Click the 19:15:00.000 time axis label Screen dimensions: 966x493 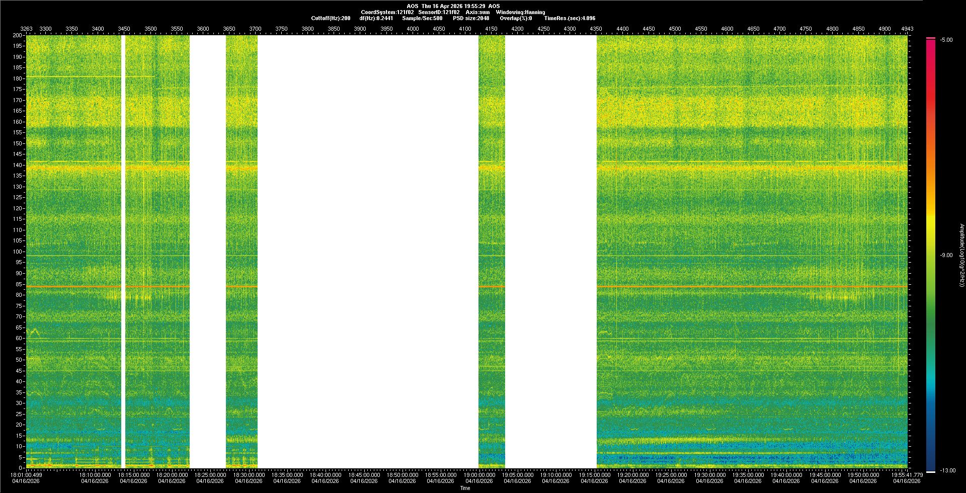pos(594,475)
